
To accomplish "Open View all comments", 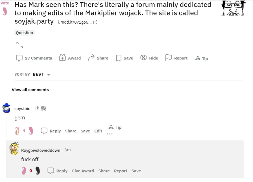I will 30,90.
